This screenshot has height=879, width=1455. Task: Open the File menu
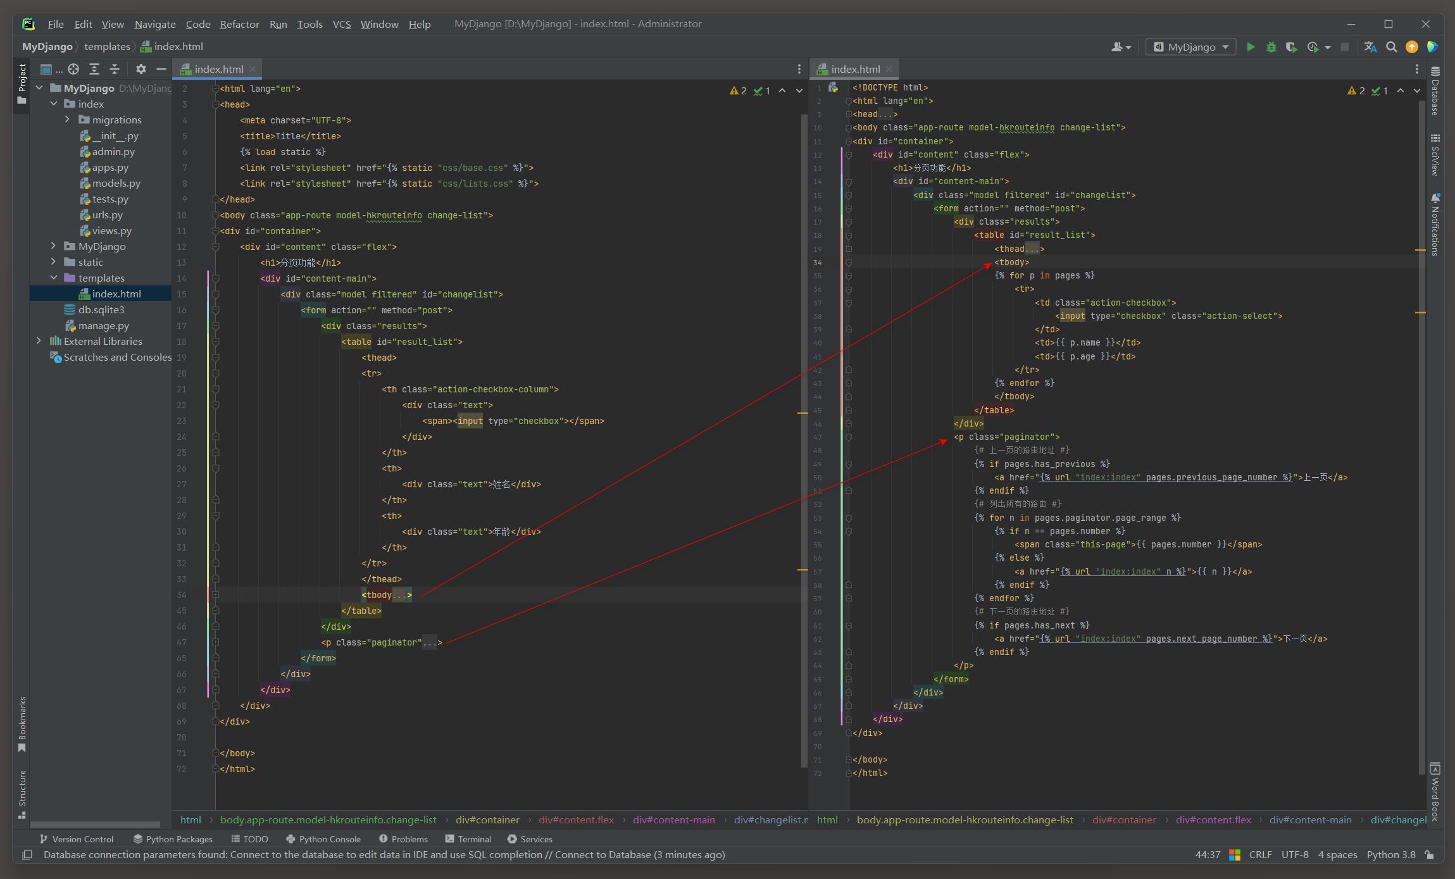[x=56, y=24]
